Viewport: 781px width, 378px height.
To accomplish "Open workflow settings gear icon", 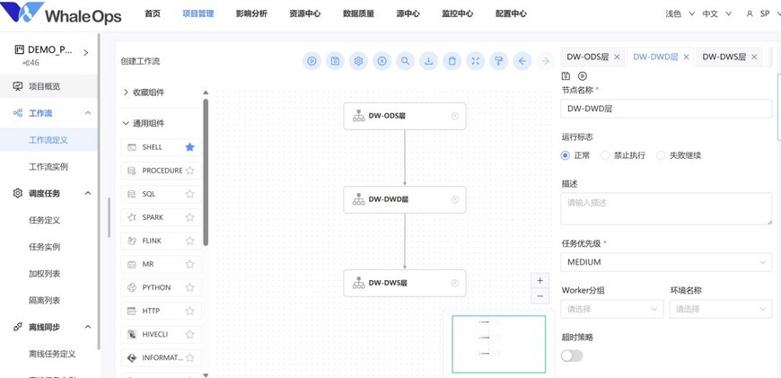I will (x=358, y=61).
